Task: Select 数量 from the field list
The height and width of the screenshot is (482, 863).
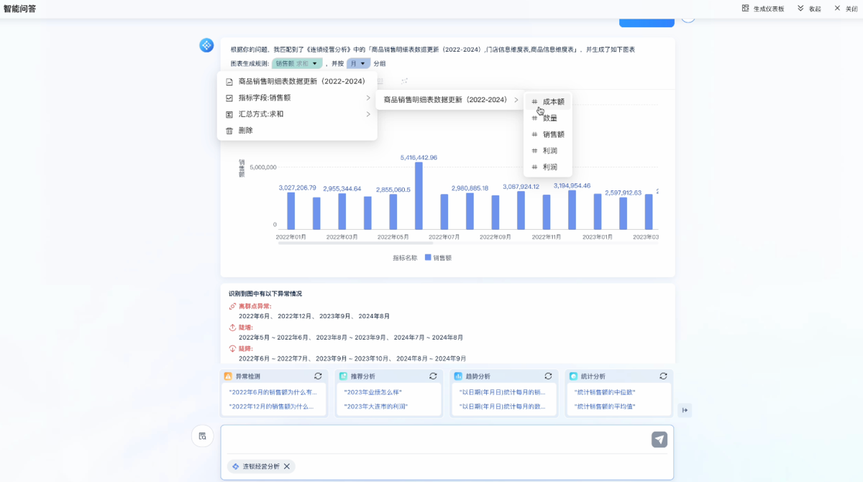Action: pos(549,119)
